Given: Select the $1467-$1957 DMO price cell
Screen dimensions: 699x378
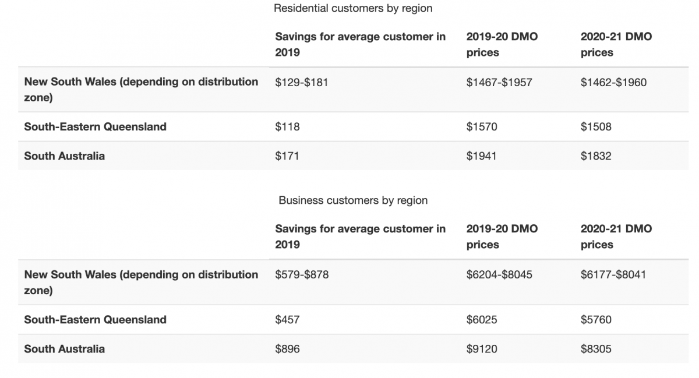Looking at the screenshot, I should point(499,83).
